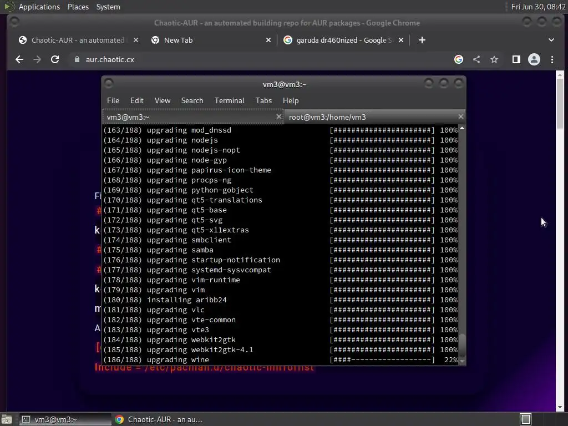The height and width of the screenshot is (426, 568).
Task: Open the Places menu
Action: (x=78, y=7)
